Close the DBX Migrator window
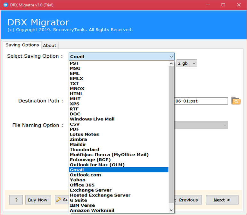Screen dimensions: 247x215 [x=239, y=5]
